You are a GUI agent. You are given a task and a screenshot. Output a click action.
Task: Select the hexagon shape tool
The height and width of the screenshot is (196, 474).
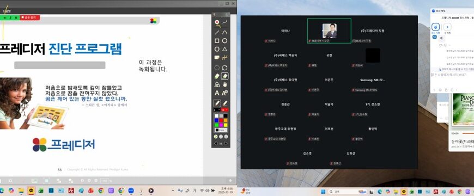coord(217,49)
